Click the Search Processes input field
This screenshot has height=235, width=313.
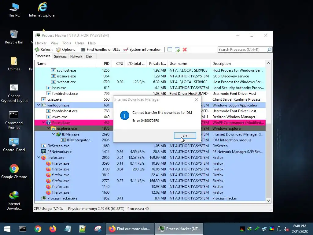(242, 50)
